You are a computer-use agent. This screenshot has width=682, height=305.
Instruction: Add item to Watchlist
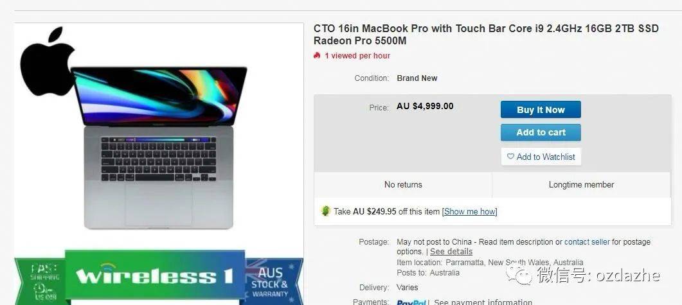541,157
